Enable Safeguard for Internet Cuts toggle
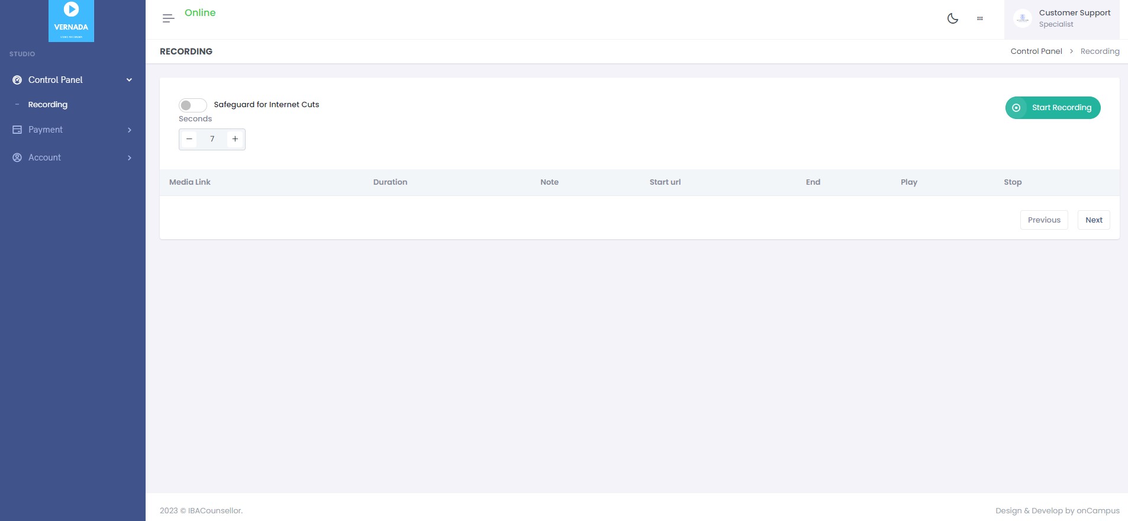The height and width of the screenshot is (521, 1128). (x=192, y=105)
